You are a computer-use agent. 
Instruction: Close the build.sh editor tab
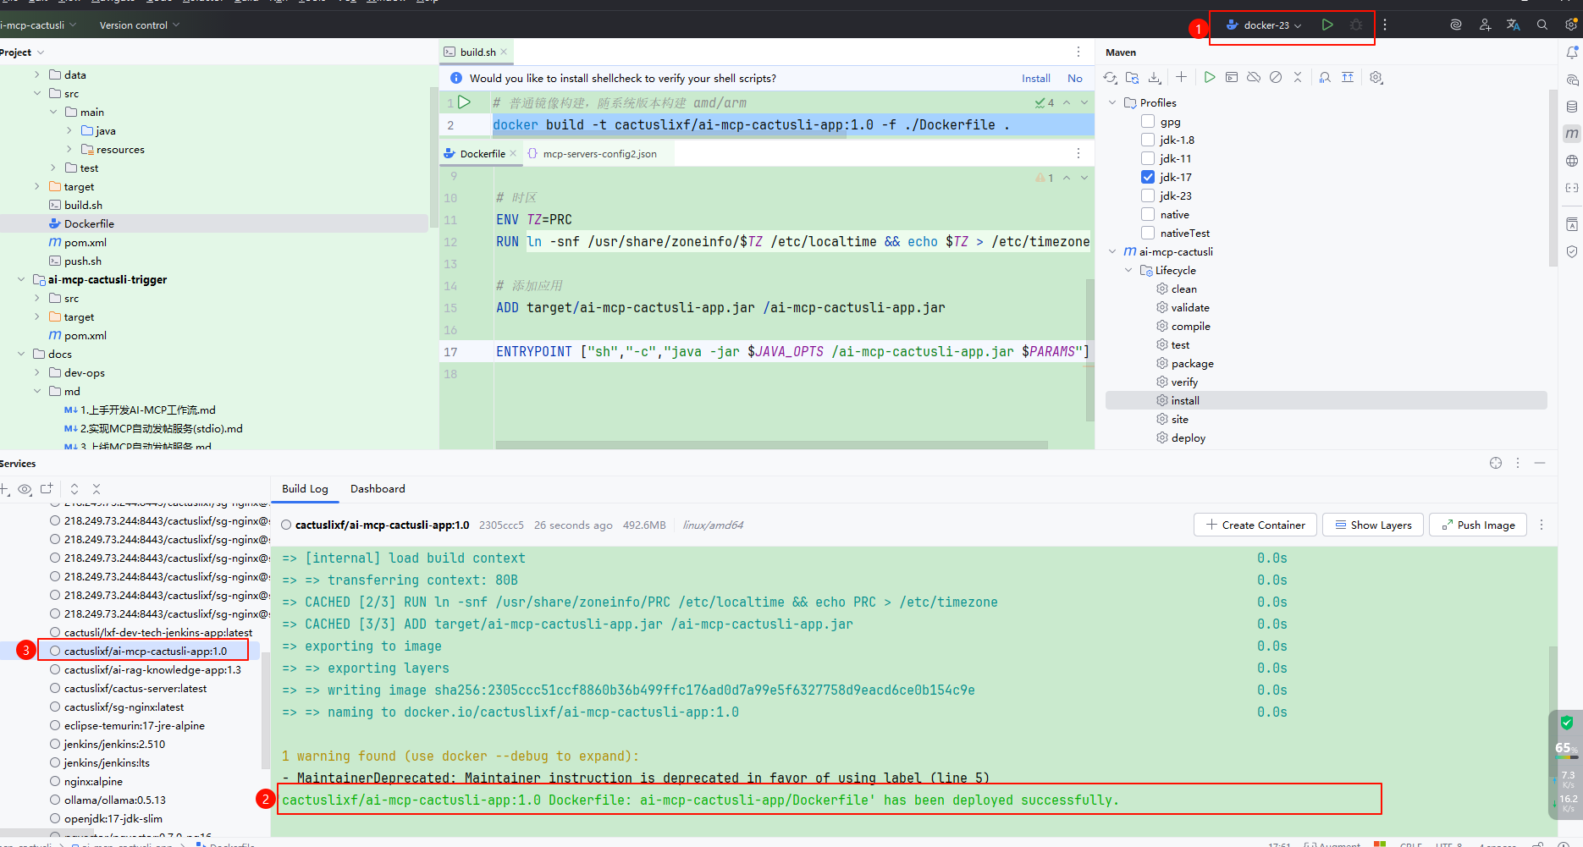point(504,52)
